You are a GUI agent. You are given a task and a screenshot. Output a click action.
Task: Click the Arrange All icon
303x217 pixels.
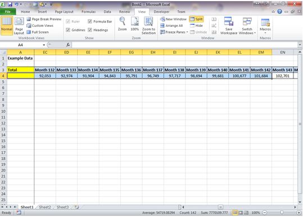(162, 26)
